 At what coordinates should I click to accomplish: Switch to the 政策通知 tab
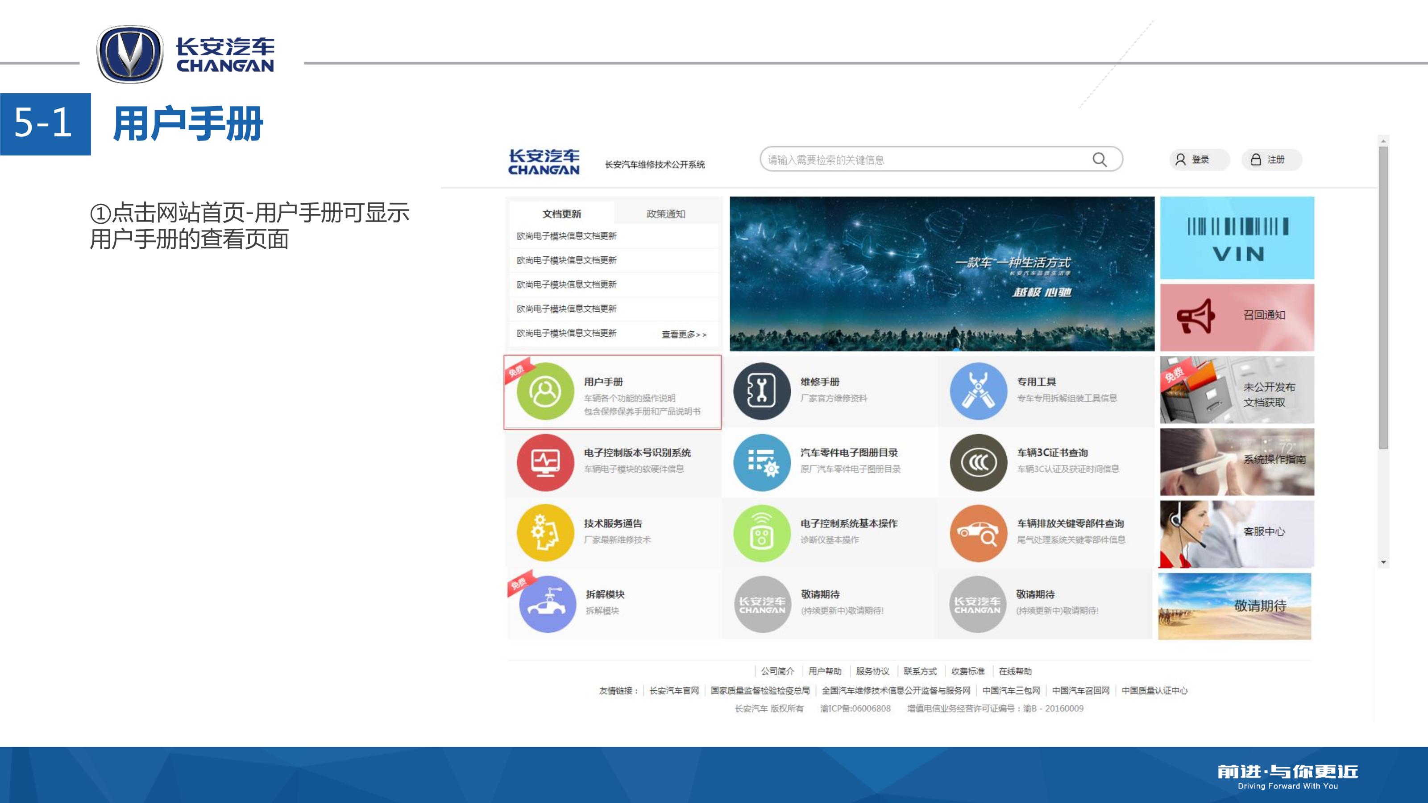665,214
